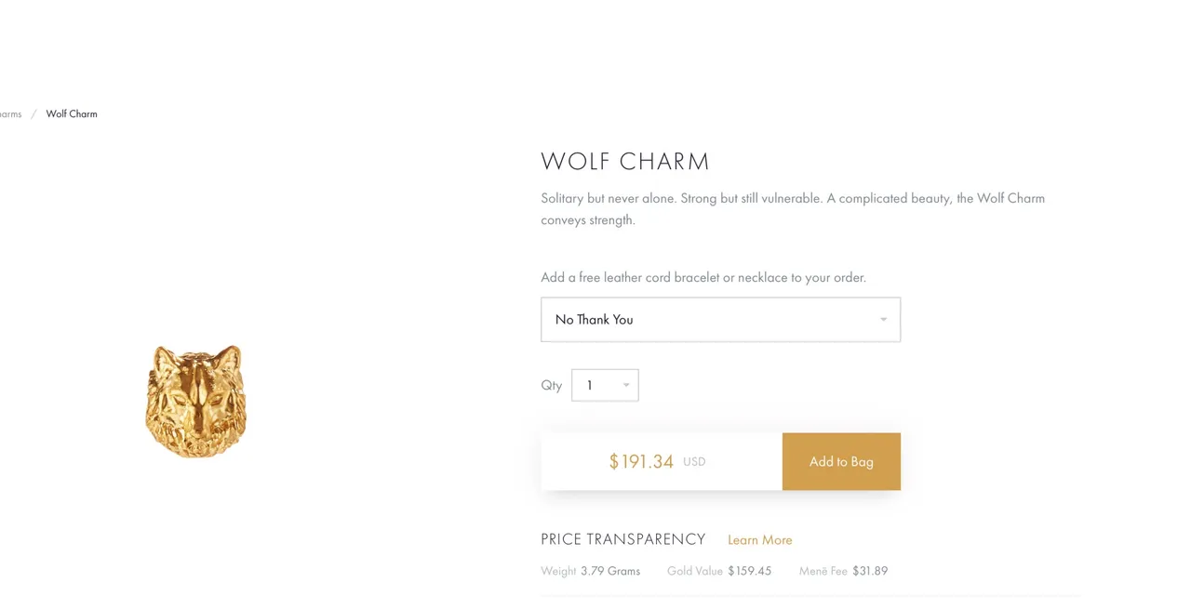Click the free leather cord offer text
This screenshot has width=1191, height=609.
tap(703, 277)
